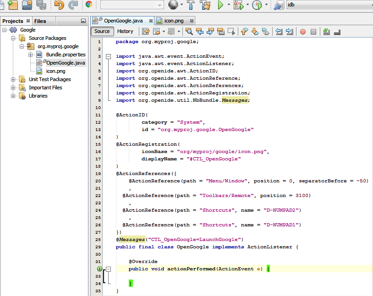Image resolution: width=373 pixels, height=296 pixels.
Task: Collapse the import statements fold at line 3
Action: point(108,56)
